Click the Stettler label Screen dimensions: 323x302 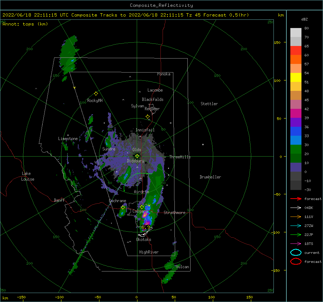[209, 104]
